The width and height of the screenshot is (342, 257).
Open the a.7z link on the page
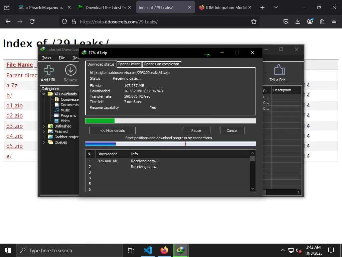(12, 85)
